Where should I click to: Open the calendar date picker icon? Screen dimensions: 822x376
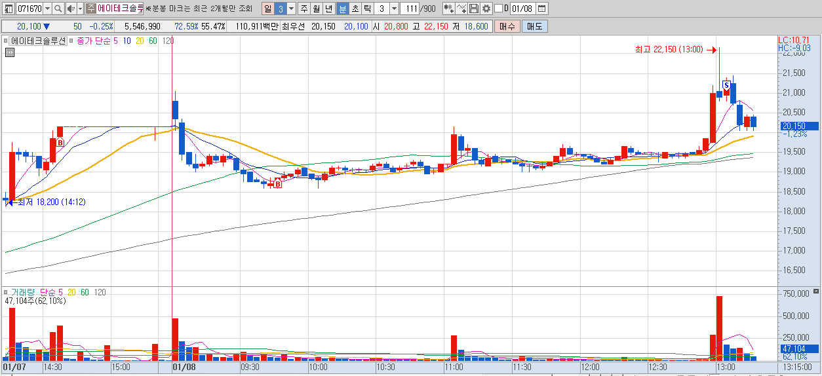[542, 9]
